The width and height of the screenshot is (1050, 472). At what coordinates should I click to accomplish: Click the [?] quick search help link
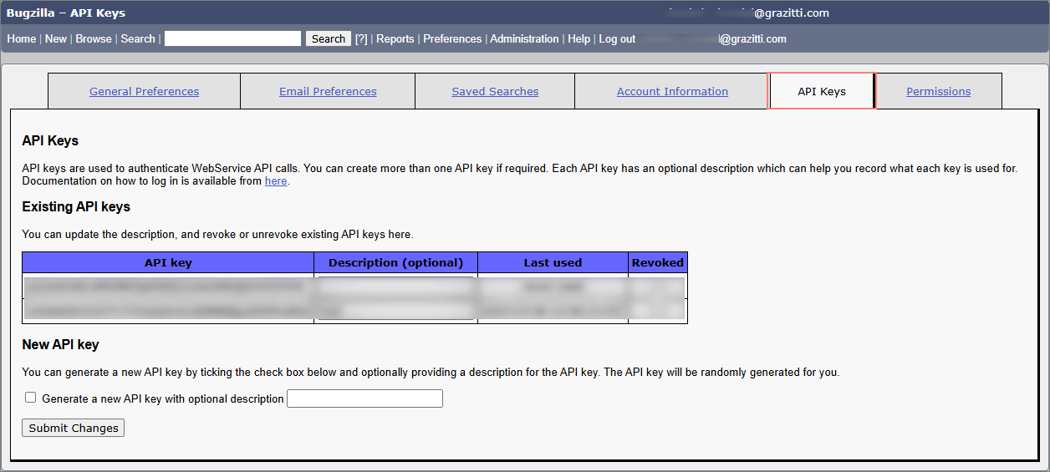click(361, 39)
